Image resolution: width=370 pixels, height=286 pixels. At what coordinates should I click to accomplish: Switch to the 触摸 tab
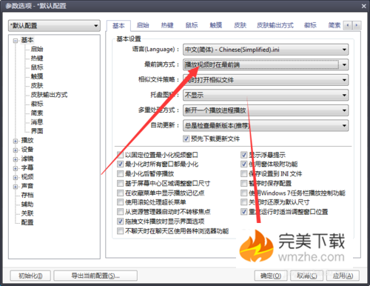click(x=216, y=25)
